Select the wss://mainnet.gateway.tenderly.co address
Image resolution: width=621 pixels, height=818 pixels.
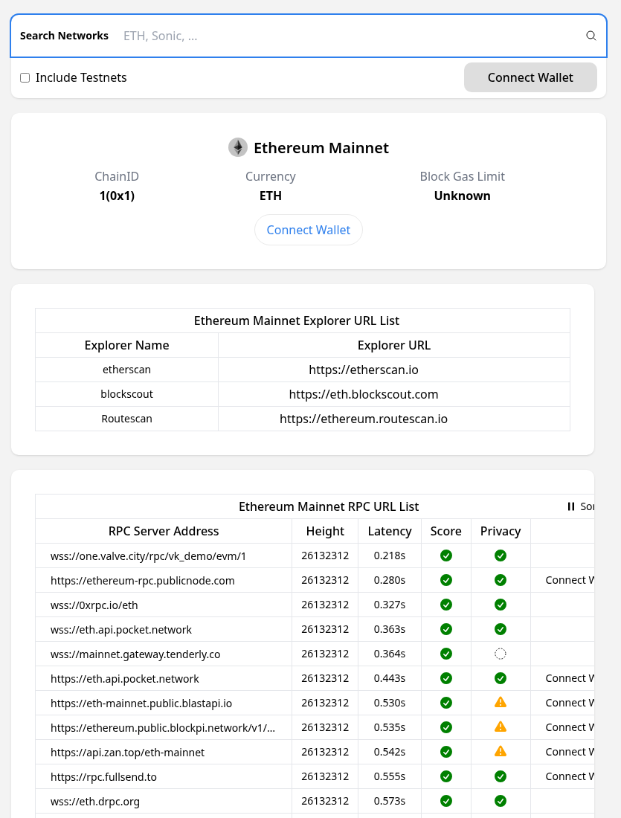135,654
